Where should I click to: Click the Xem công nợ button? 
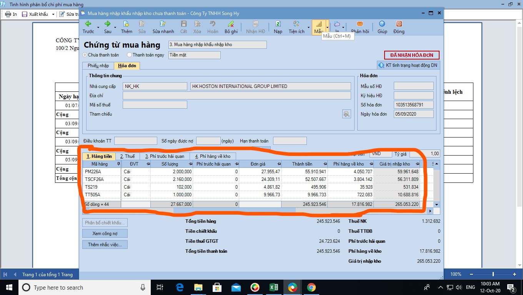pos(105,234)
